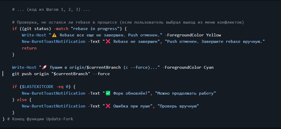Viewport: 281px width, 129px height.
Task: Place cursor on the git push origin line
Action: (x=61, y=74)
